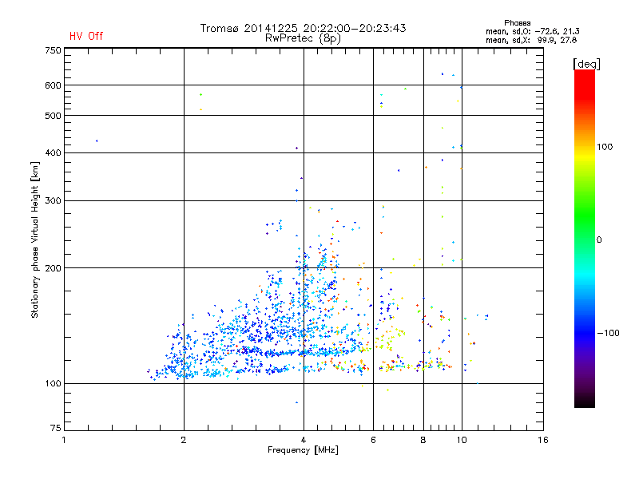Click the y-axis tick label '500'
Viewport: 639px width, 479px height.
[53, 116]
